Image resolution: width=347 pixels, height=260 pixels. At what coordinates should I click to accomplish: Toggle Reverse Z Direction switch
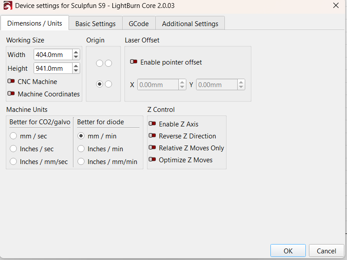(x=152, y=136)
